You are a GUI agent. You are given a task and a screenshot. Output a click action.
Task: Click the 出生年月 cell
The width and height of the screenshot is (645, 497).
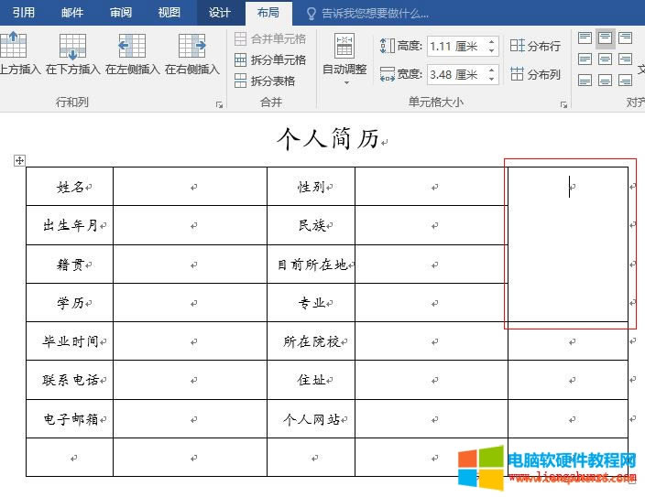point(70,225)
